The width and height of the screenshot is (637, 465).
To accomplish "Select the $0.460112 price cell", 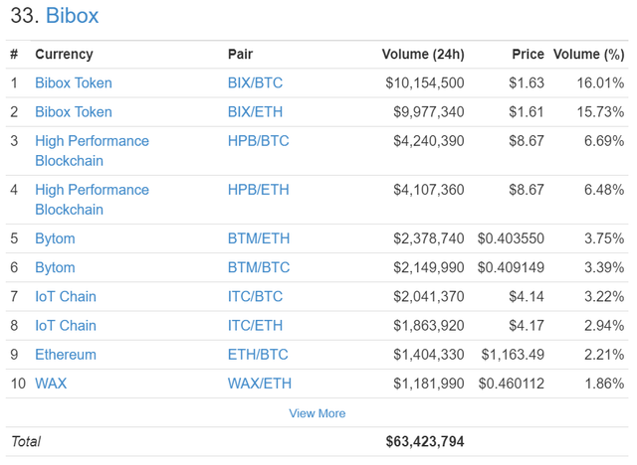I will point(511,384).
